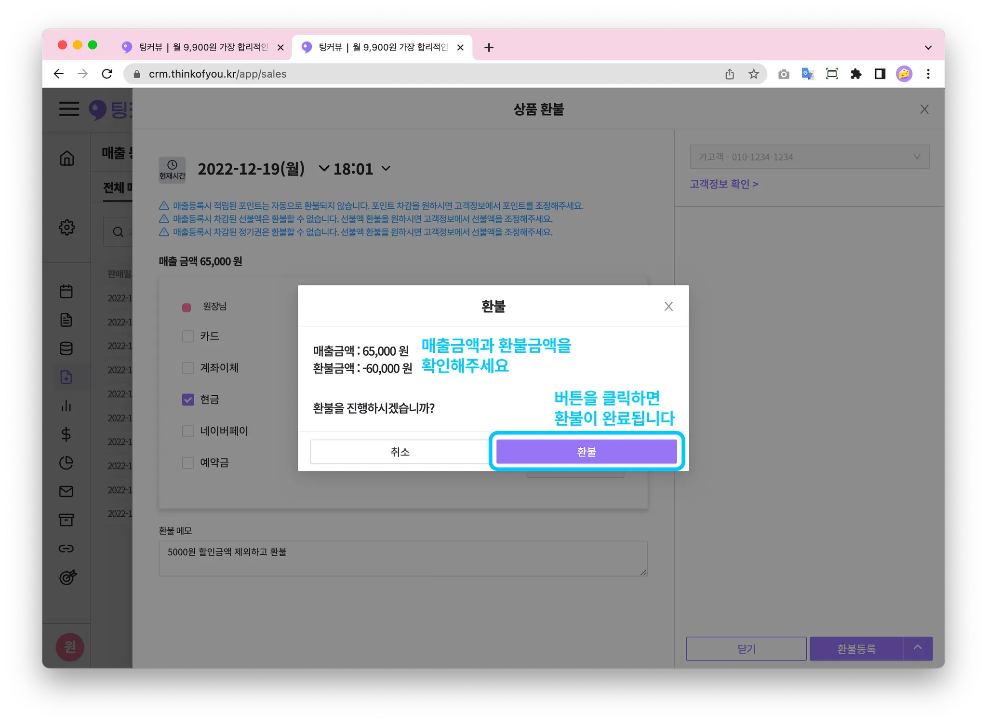Click the home icon in sidebar
The height and width of the screenshot is (724, 987).
(x=67, y=158)
